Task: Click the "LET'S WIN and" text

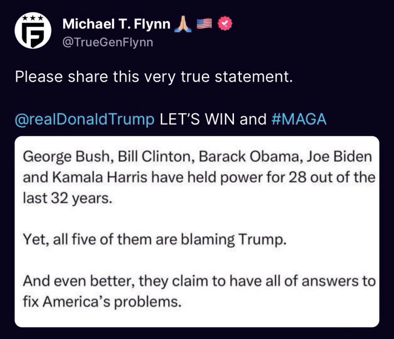Action: click(213, 119)
